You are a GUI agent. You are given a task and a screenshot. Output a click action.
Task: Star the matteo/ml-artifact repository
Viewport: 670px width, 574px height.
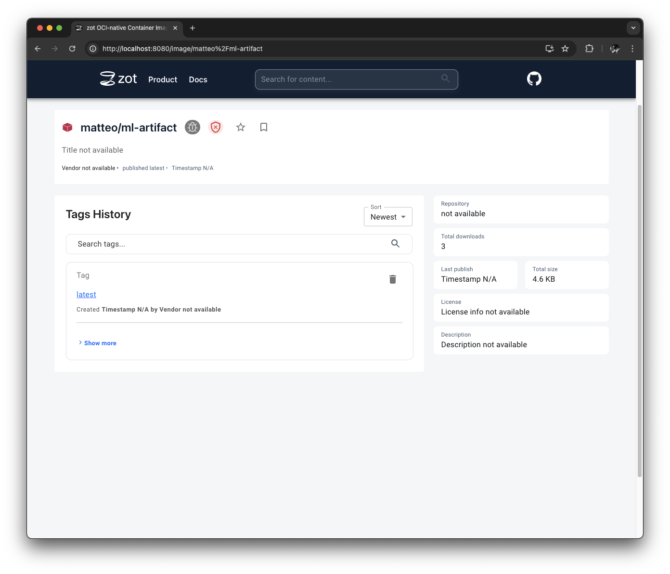pyautogui.click(x=241, y=127)
